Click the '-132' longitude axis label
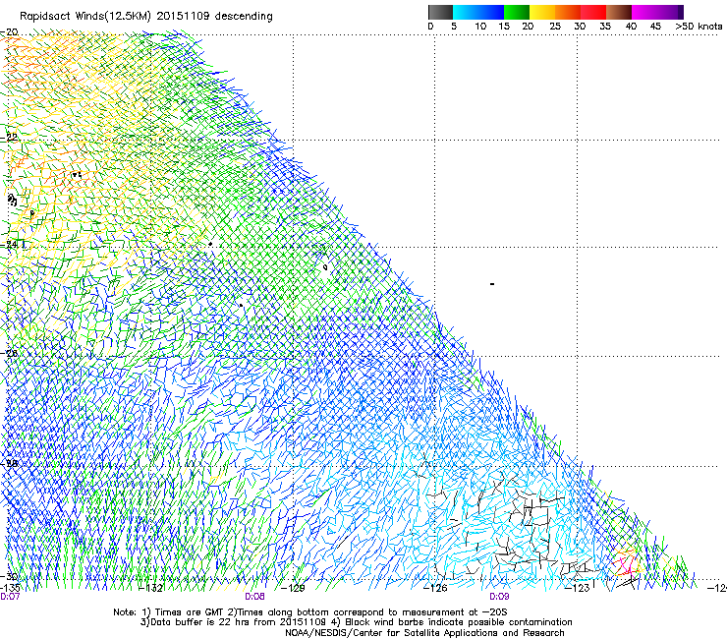Viewport: 727px width, 639px height. click(x=151, y=588)
